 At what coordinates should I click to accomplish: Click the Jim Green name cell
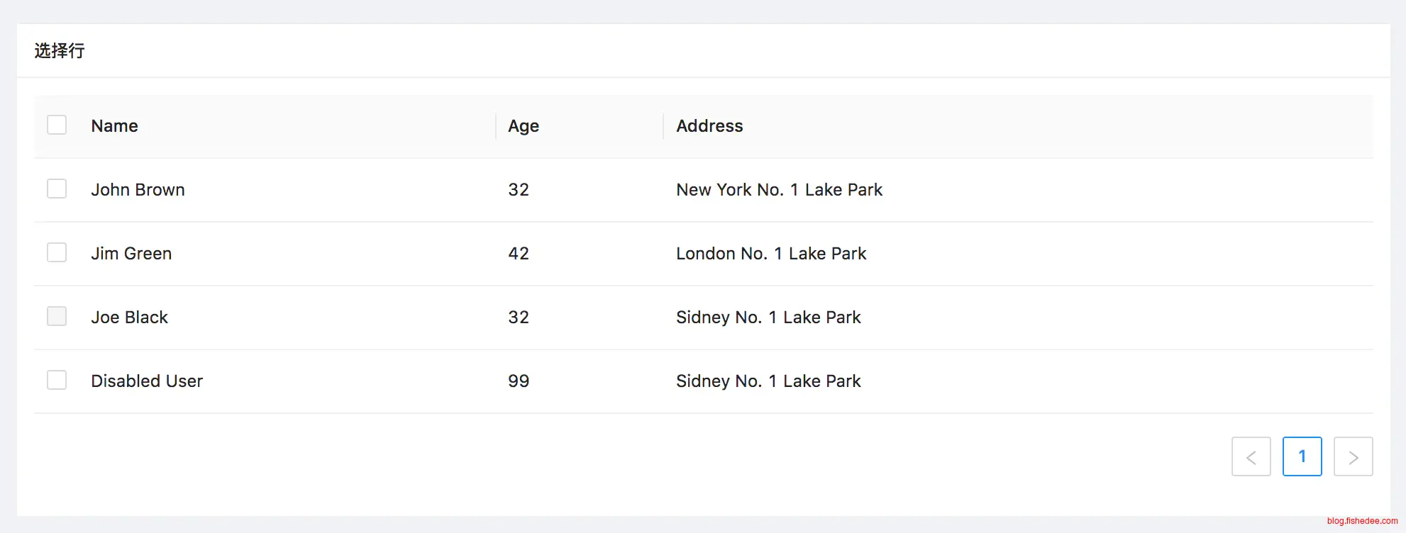131,254
